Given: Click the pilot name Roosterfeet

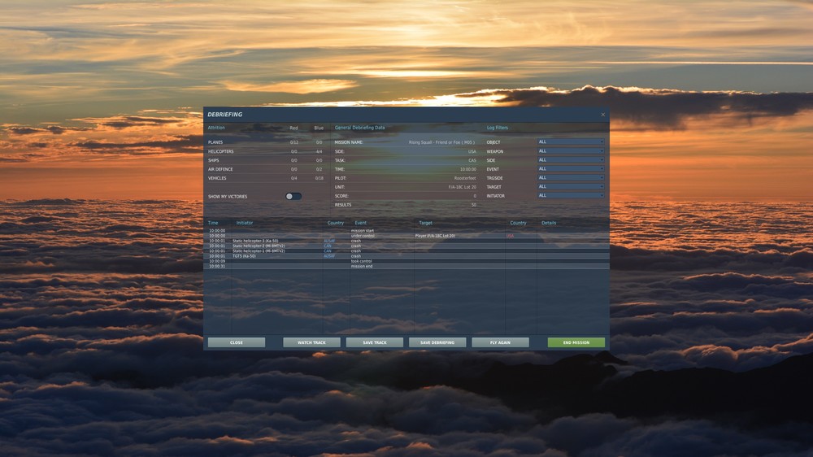Looking at the screenshot, I should pos(465,178).
